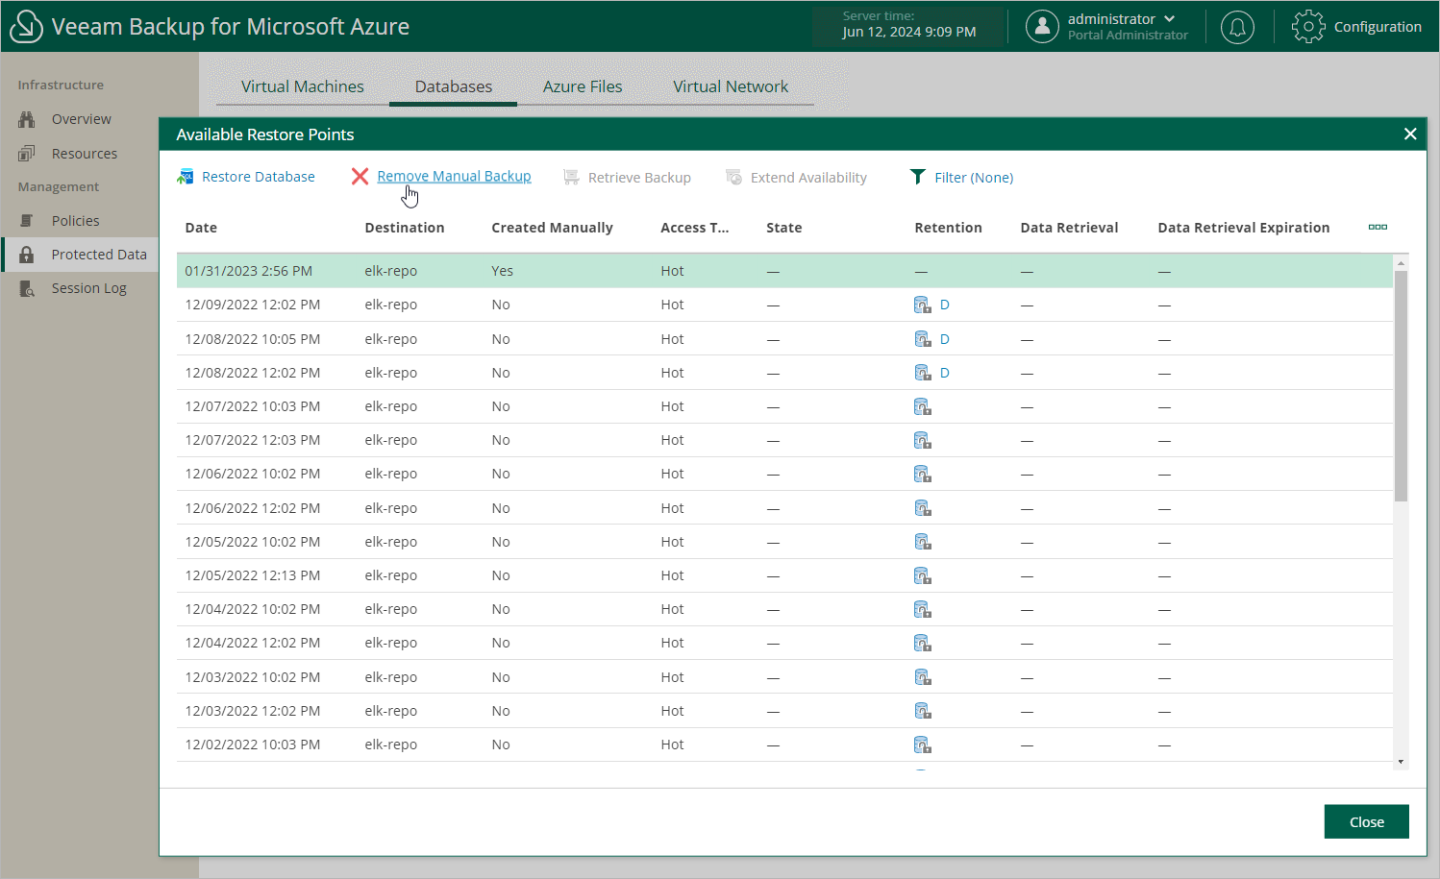
Task: Click the Filter funnel icon
Action: pos(918,177)
